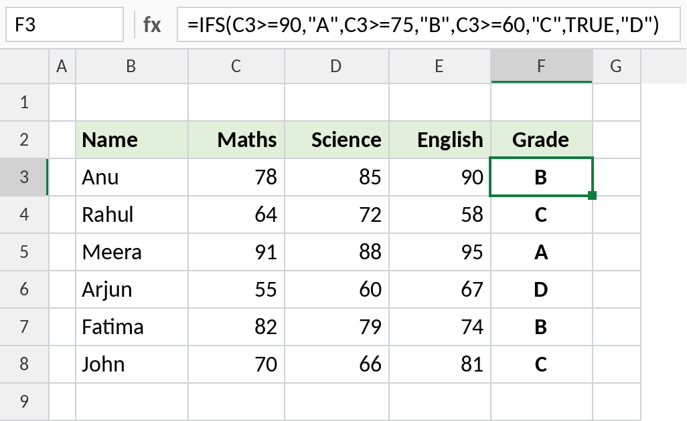The height and width of the screenshot is (421, 687).
Task: Click Rahul's grade cell C
Action: pos(542,215)
